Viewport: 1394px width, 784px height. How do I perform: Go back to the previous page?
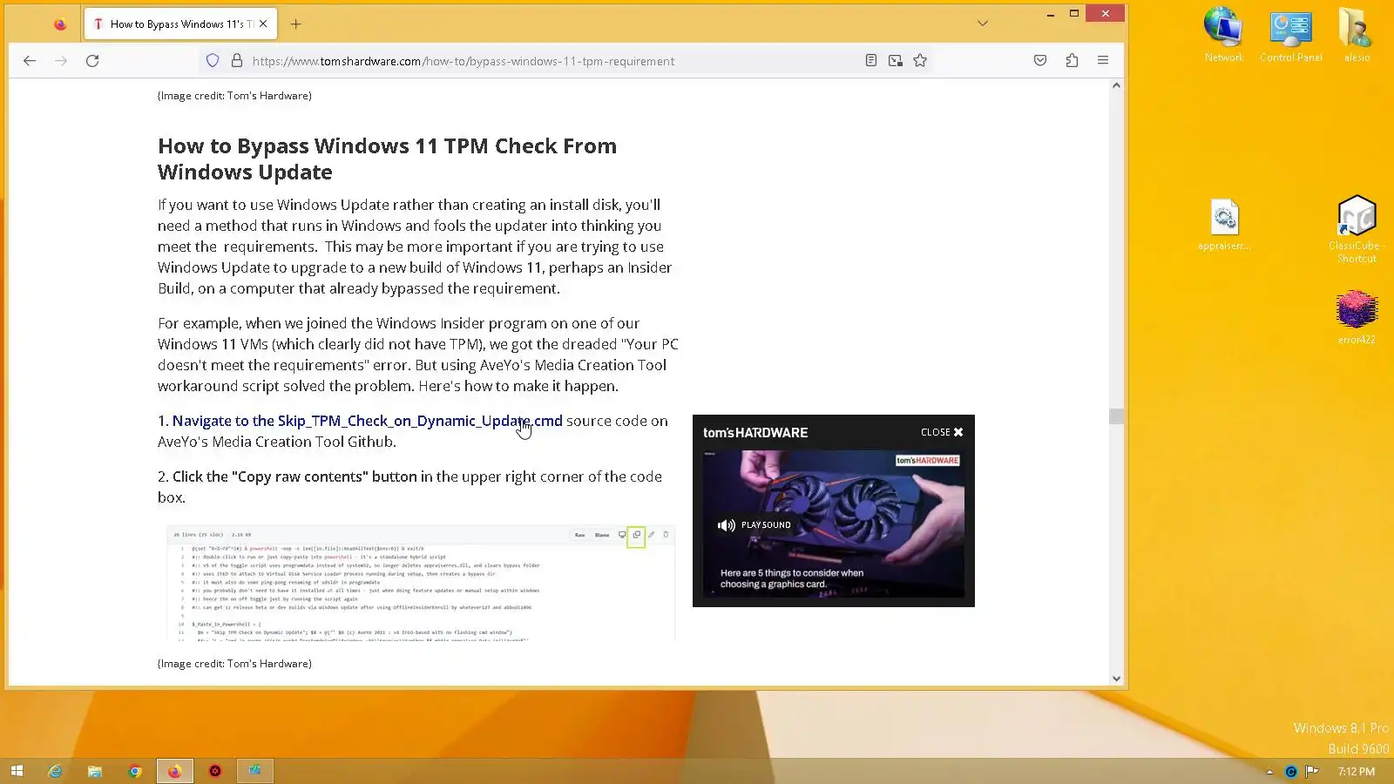[x=30, y=61]
